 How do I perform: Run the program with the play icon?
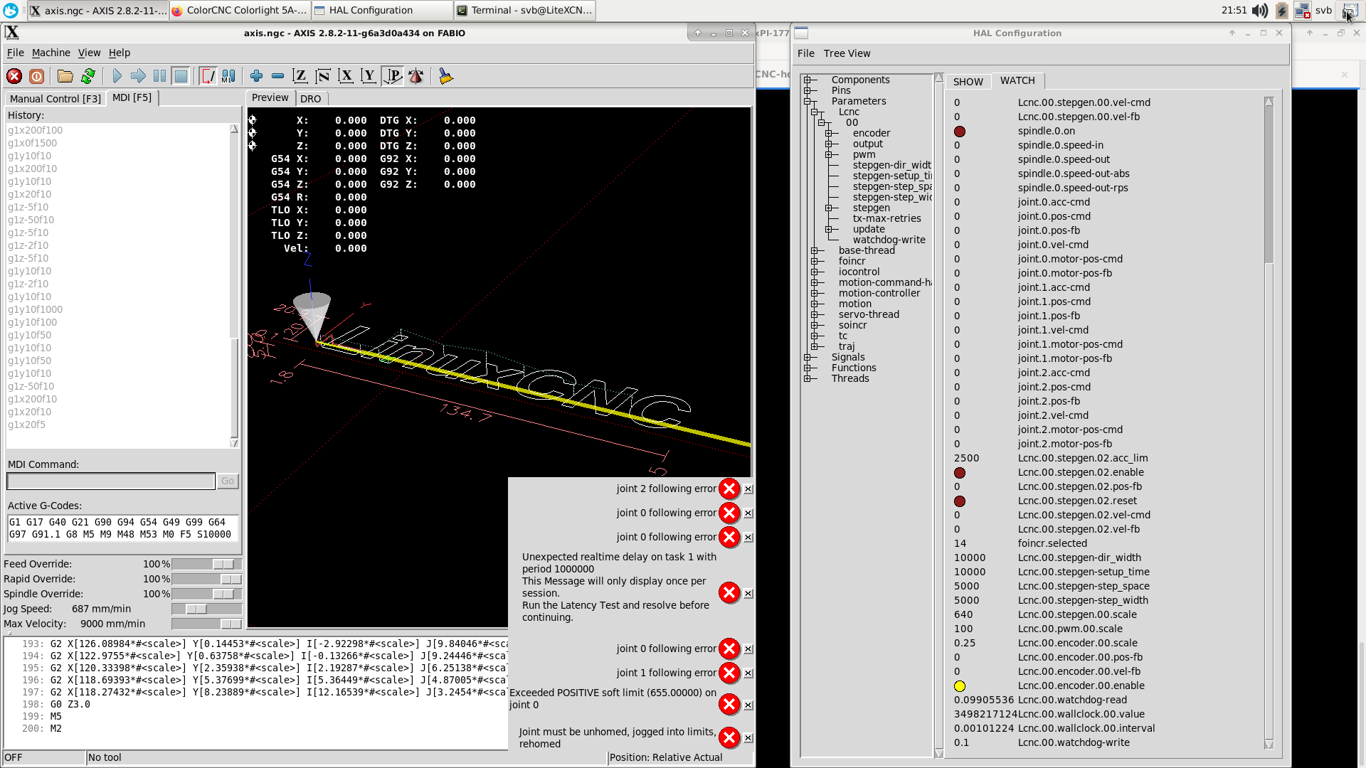tap(117, 76)
